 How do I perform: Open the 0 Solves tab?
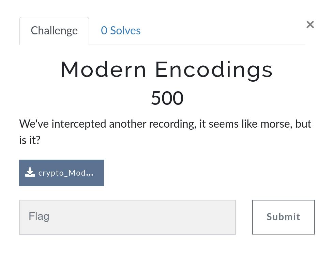click(x=121, y=31)
